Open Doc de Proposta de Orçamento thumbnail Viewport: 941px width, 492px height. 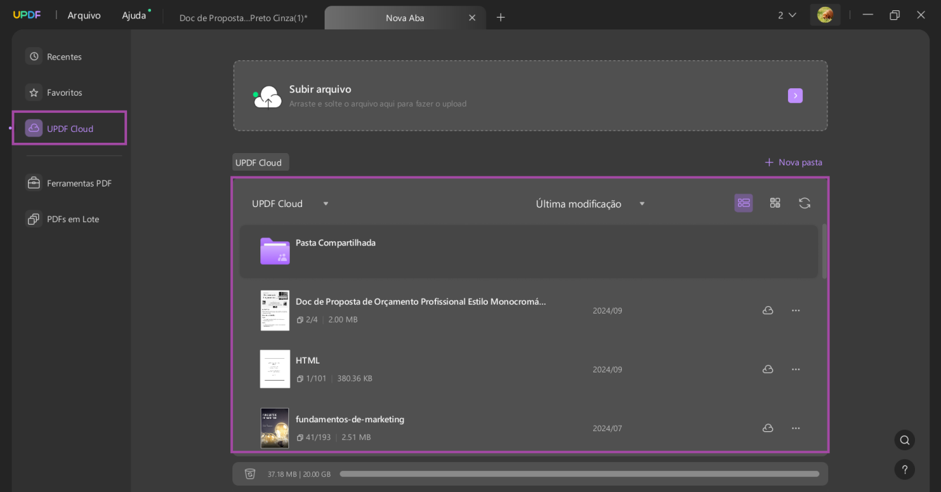275,310
